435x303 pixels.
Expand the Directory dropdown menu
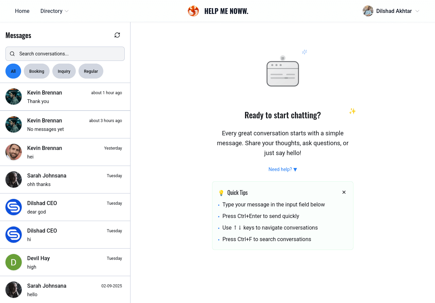click(x=54, y=11)
